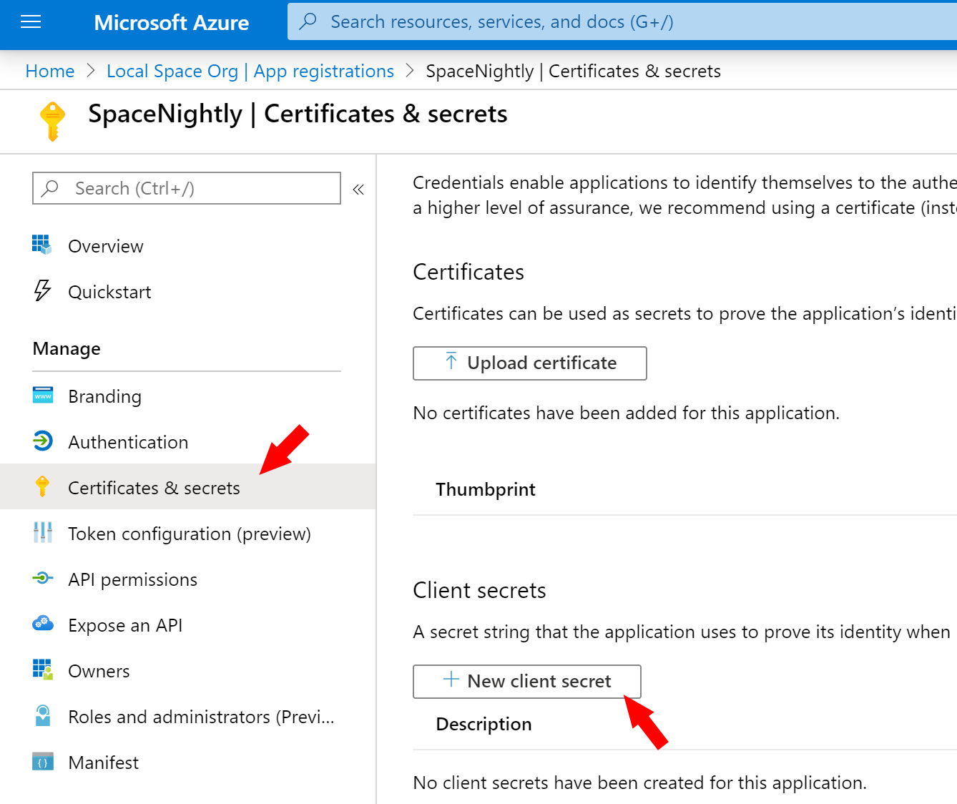Click the Certificates & secrets key icon
Image resolution: width=957 pixels, height=804 pixels.
[x=42, y=487]
